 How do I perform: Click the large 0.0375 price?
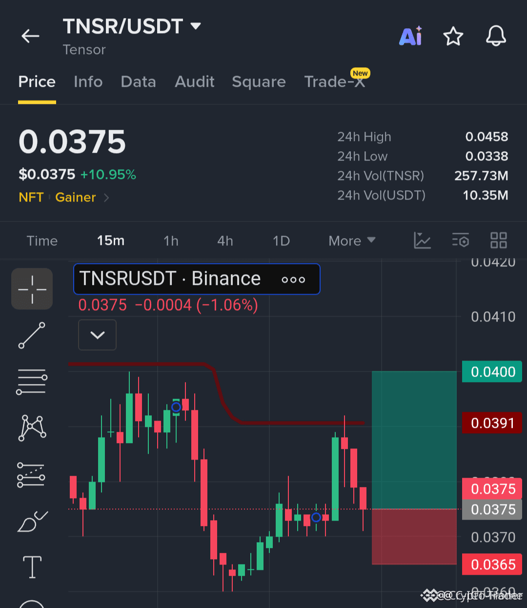coord(72,142)
